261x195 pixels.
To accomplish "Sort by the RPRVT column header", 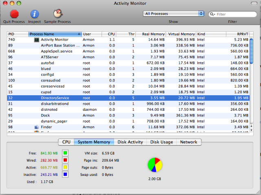I will pos(238,34).
